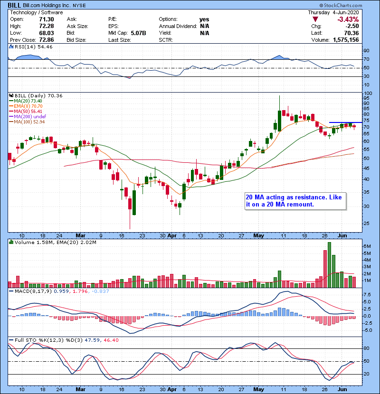Click the 6M label on the volume axis
The width and height of the screenshot is (380, 394).
(x=367, y=246)
